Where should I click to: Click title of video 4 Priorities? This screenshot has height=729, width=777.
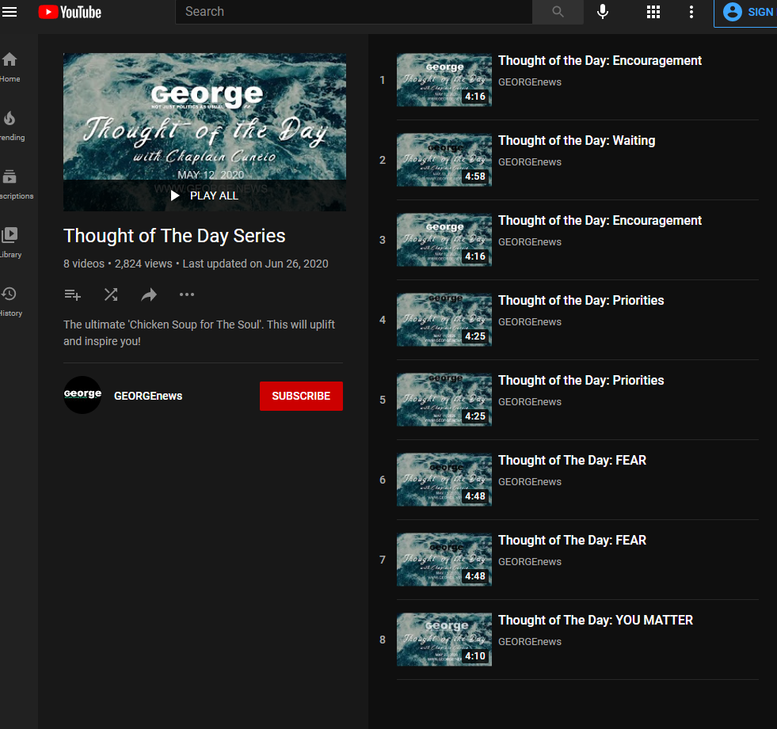(581, 301)
